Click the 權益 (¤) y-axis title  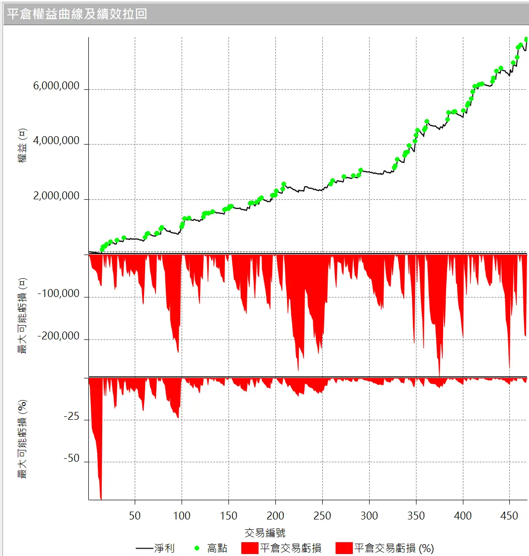(22, 146)
